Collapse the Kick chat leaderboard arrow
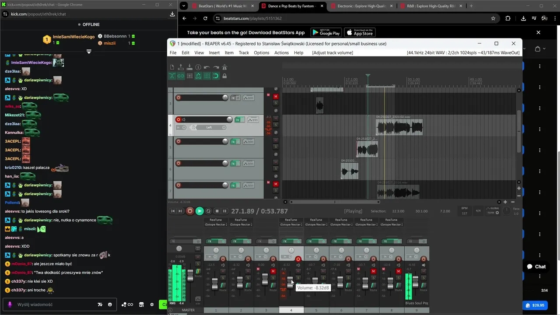The image size is (560, 315). pyautogui.click(x=89, y=52)
